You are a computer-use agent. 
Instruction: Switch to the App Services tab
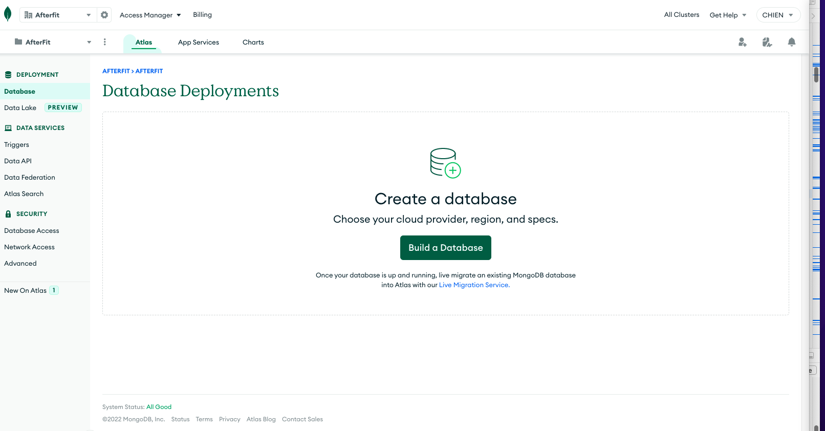(199, 42)
